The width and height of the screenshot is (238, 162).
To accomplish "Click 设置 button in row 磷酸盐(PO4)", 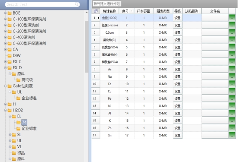I will (177, 62).
